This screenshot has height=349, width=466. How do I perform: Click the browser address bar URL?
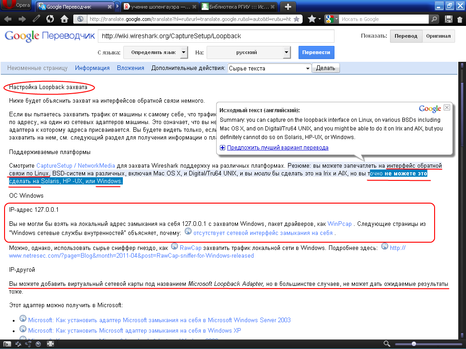190,19
